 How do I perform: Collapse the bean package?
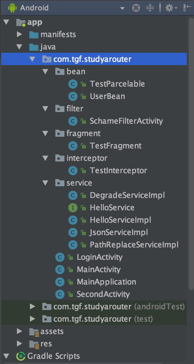[45, 72]
